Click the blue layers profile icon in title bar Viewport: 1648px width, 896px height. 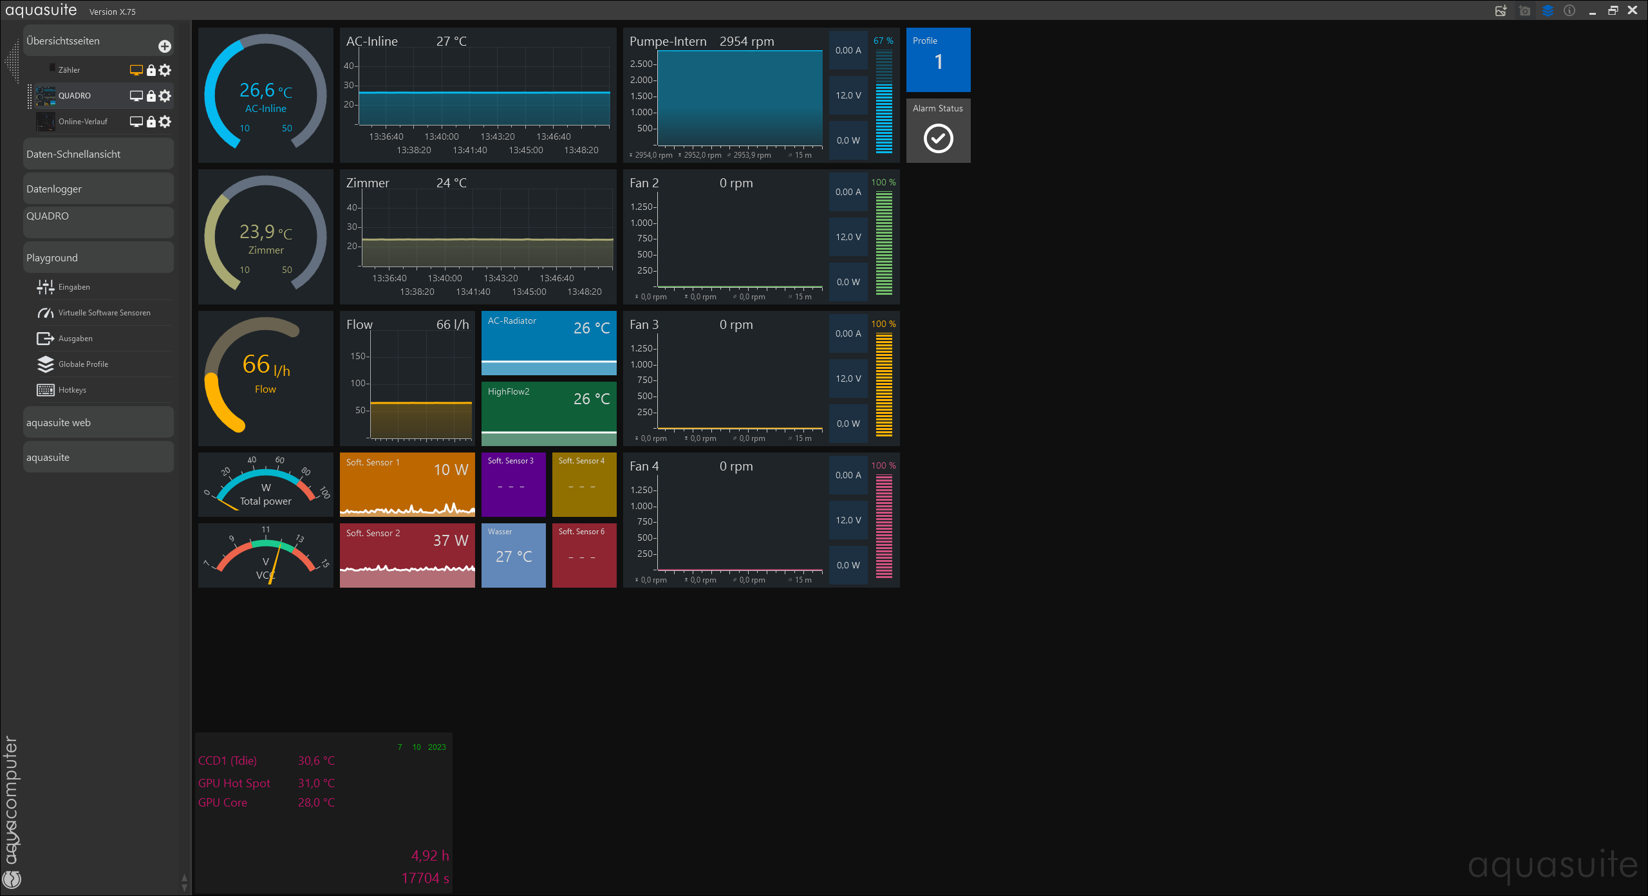point(1548,11)
